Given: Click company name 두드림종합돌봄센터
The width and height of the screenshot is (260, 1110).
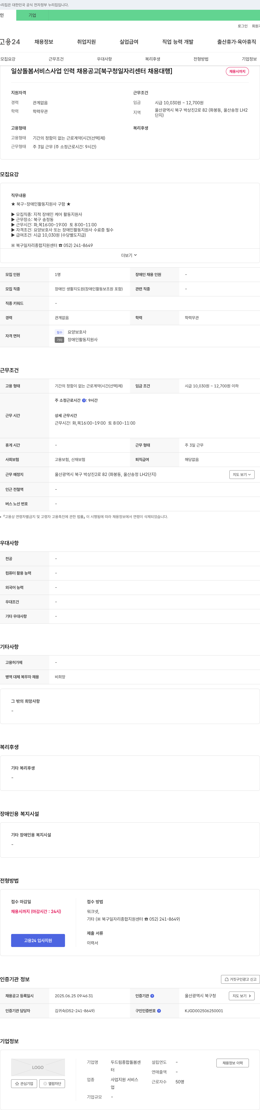Looking at the screenshot, I should pyautogui.click(x=126, y=1066).
